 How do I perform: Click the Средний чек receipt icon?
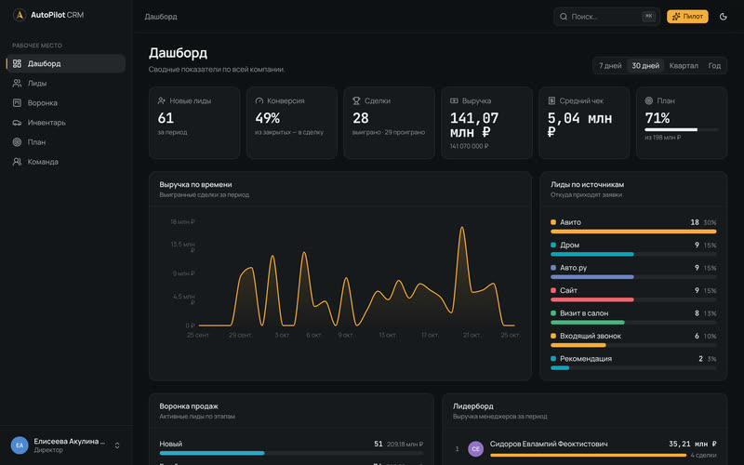click(x=551, y=100)
